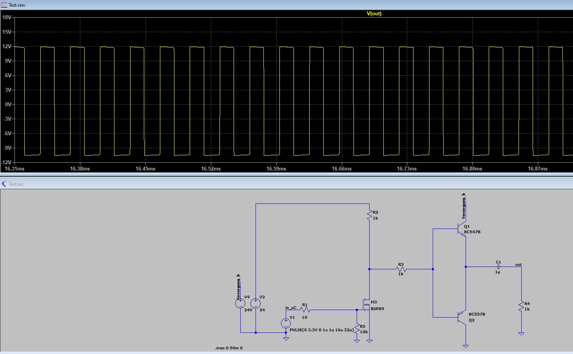
Task: Activate the Test.raw waveform window title
Action: tap(17, 5)
